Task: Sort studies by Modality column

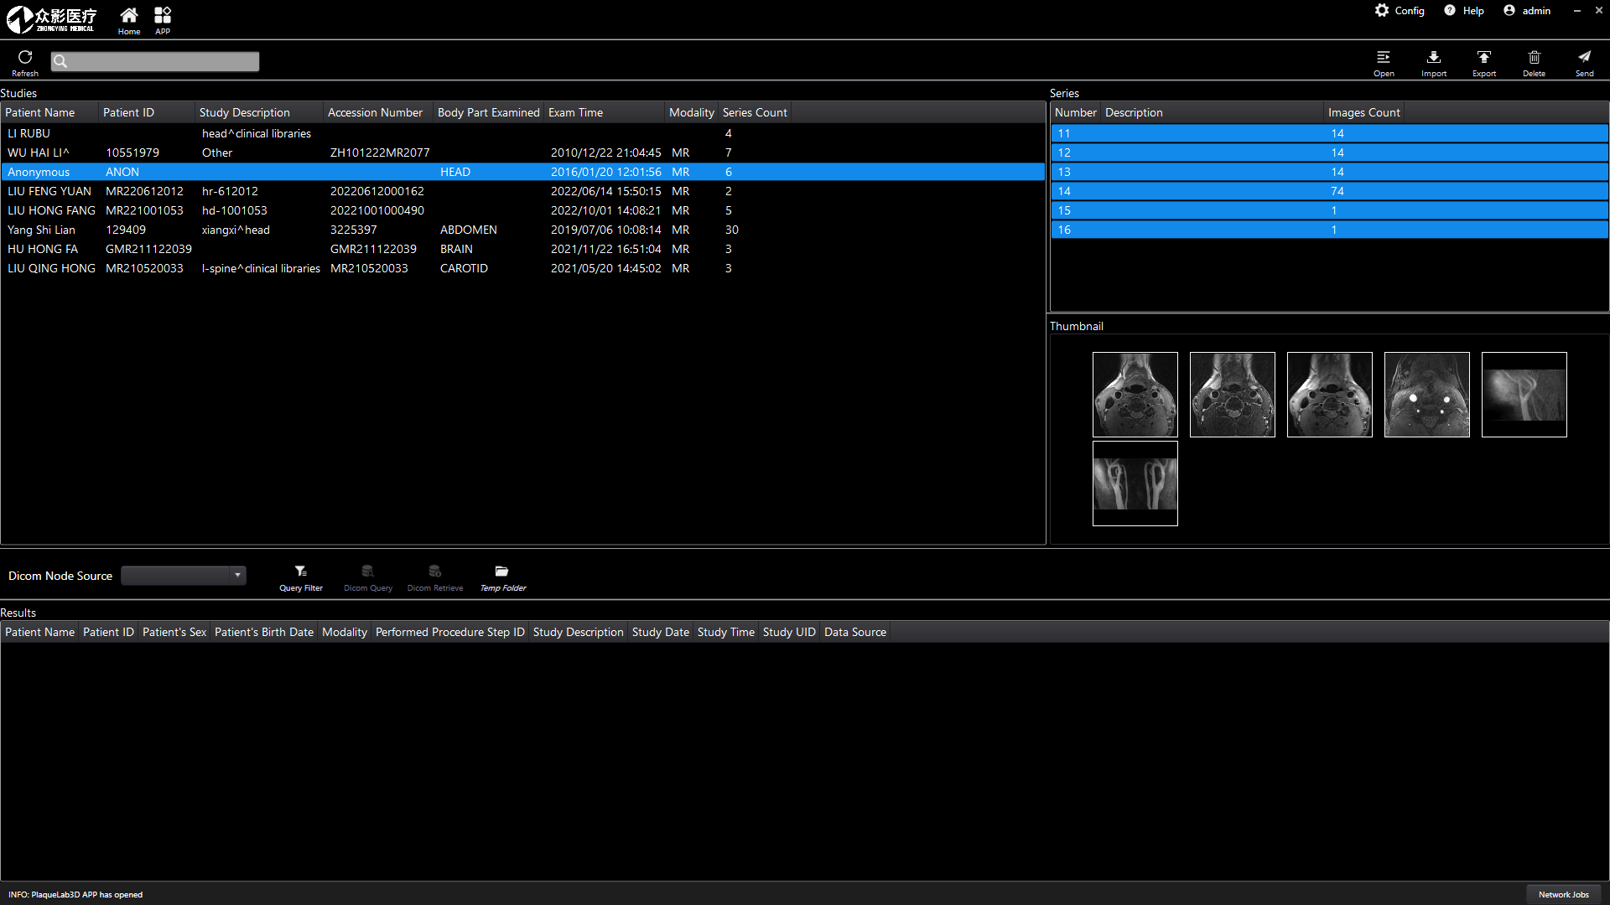Action: (692, 112)
